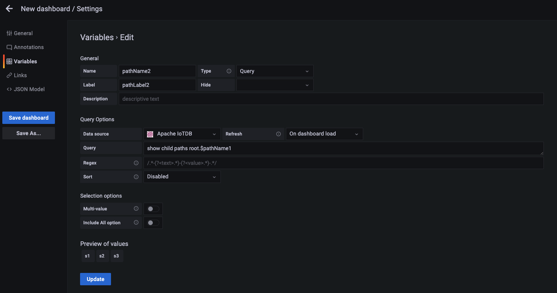Open the Sort dropdown showing Disabled
The height and width of the screenshot is (293, 557).
(x=182, y=177)
